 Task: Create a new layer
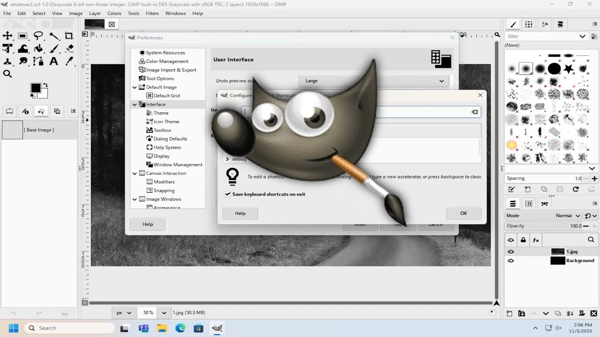click(510, 314)
